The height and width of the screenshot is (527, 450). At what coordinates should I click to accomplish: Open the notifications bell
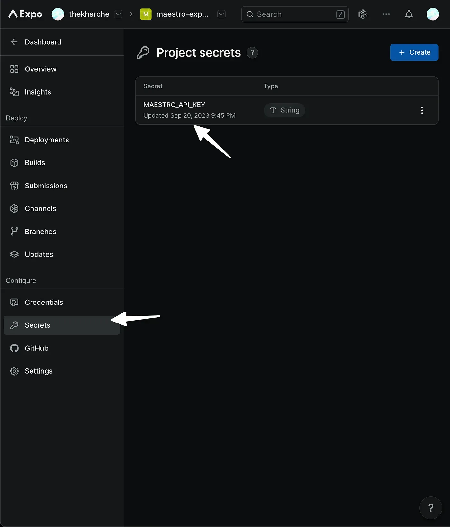(x=409, y=14)
